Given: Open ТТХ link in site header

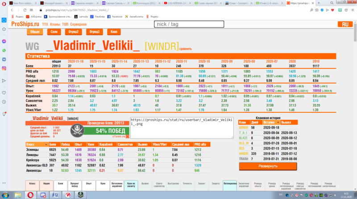Looking at the screenshot, I should click(45, 24).
